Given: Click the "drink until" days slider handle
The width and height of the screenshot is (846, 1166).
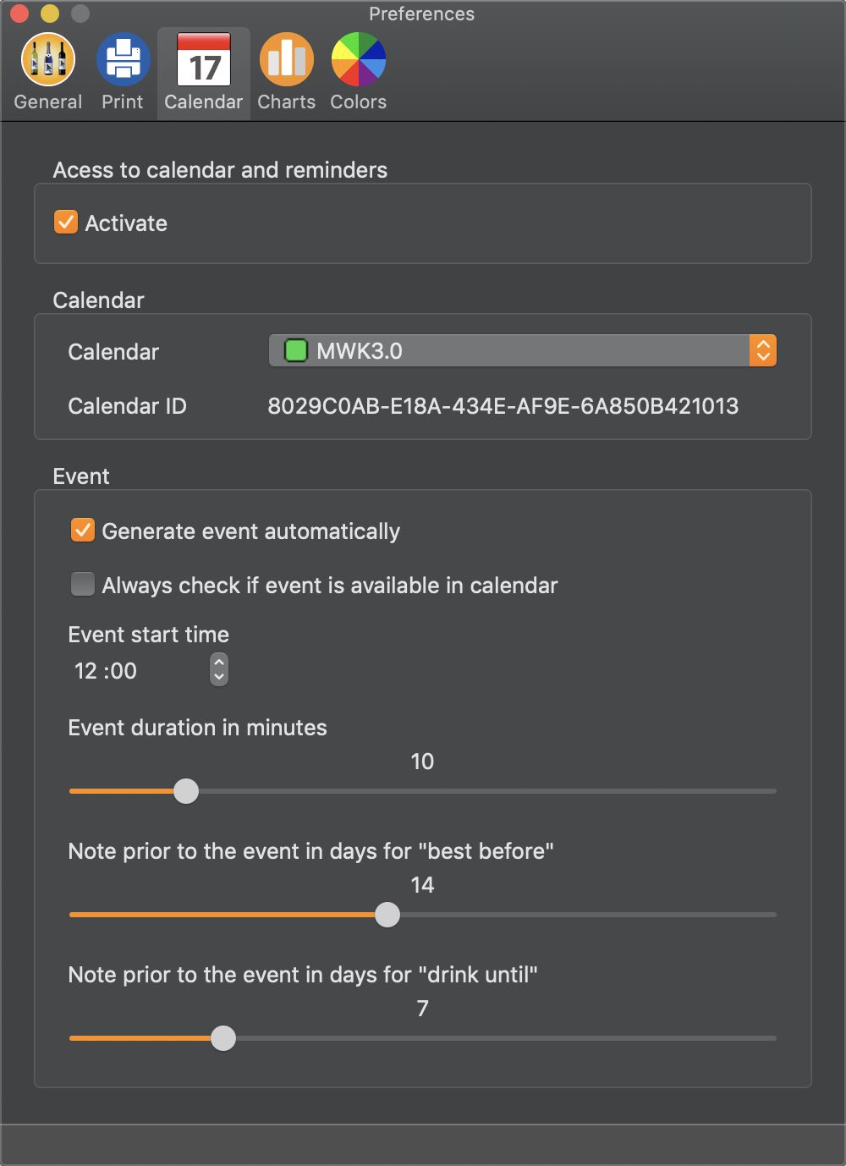Looking at the screenshot, I should pos(223,1038).
